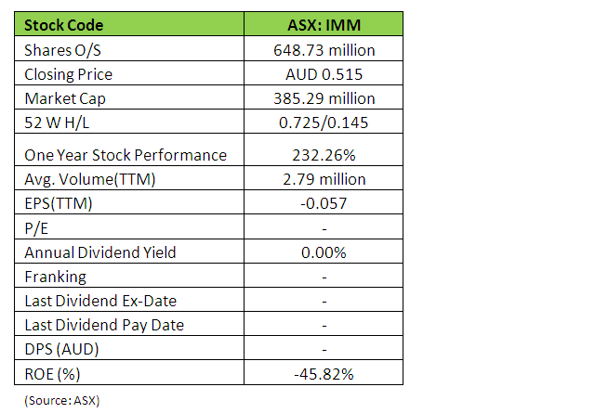Click One Year Stock Performance label
The width and height of the screenshot is (595, 413).
[x=126, y=155]
